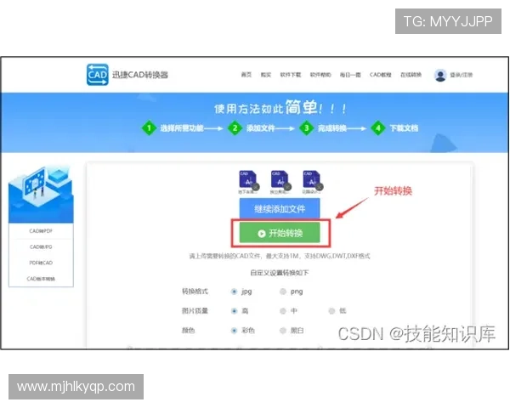The image size is (510, 408).
Task: Open CAD教程 in the top nav
Action: [381, 75]
